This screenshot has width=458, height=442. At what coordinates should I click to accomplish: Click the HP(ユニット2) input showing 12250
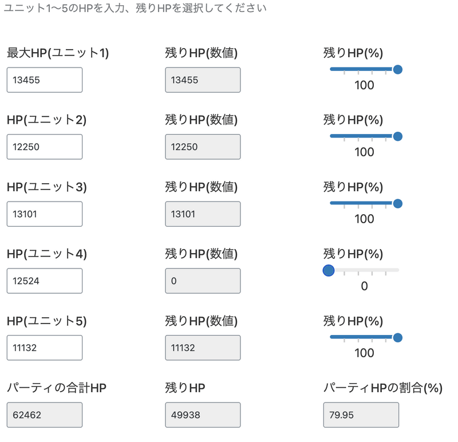click(45, 147)
